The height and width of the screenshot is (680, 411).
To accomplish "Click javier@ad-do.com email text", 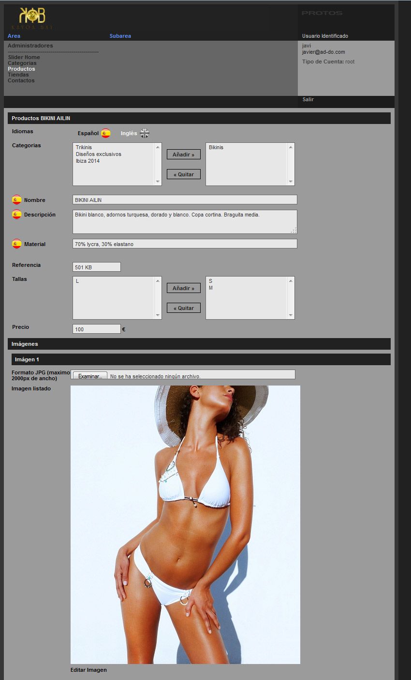I will 323,52.
